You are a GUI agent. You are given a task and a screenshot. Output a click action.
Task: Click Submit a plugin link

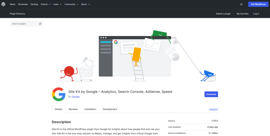tap(223, 14)
